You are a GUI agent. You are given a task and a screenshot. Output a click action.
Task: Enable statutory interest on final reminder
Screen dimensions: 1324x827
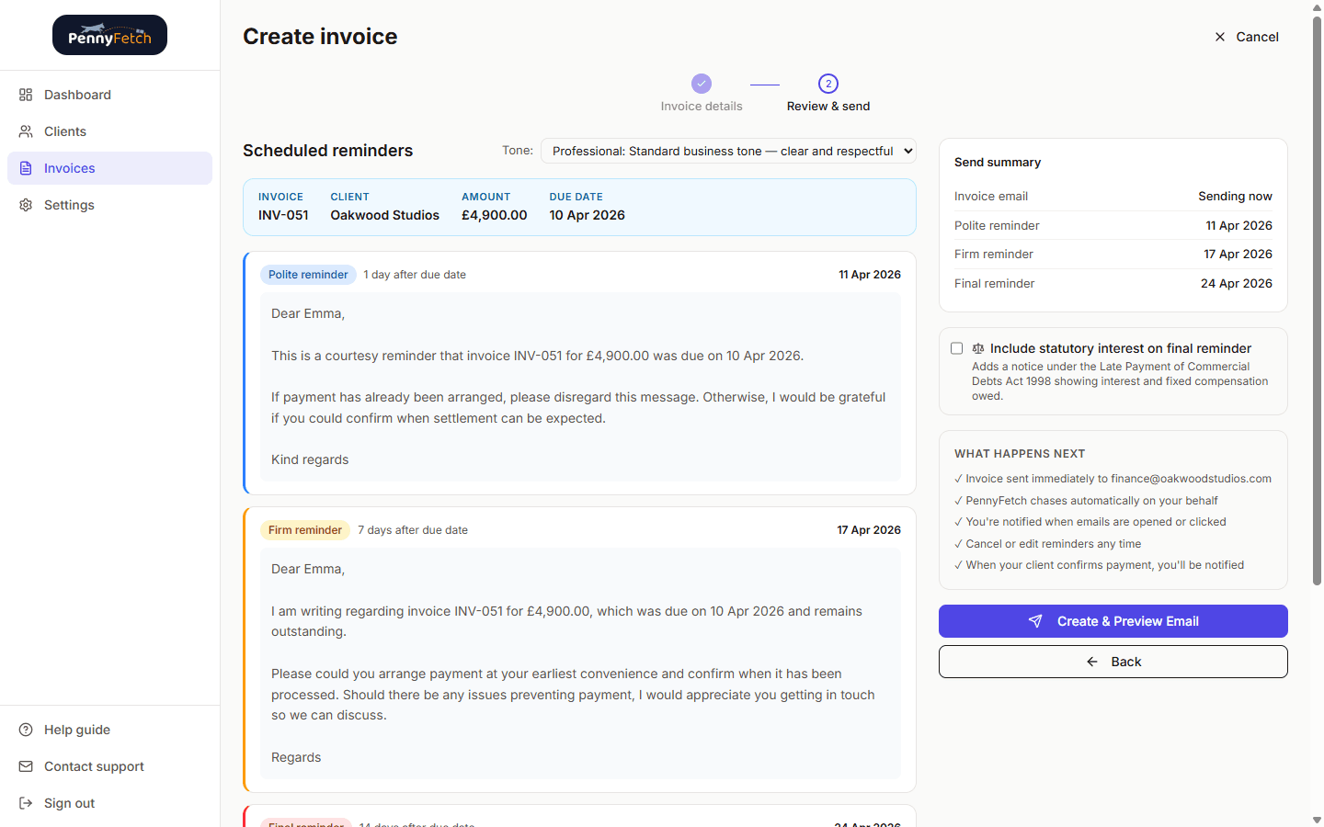tap(956, 348)
